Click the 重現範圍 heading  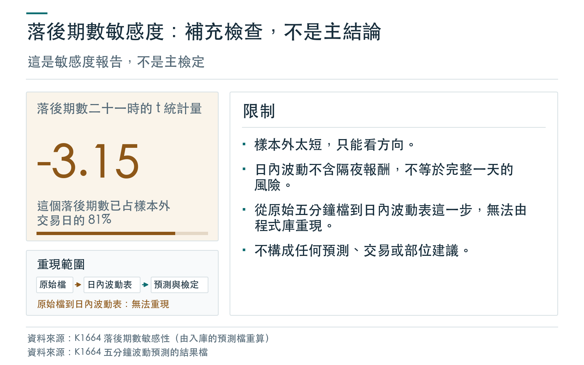pos(61,264)
